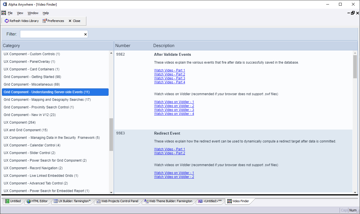Open SSE2 Watch Video on Viddler - 3
Image resolution: width=360 pixels, height=214 pixels.
(x=174, y=110)
